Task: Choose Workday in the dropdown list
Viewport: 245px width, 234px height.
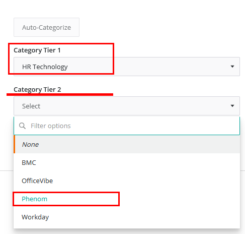Action: (127, 217)
